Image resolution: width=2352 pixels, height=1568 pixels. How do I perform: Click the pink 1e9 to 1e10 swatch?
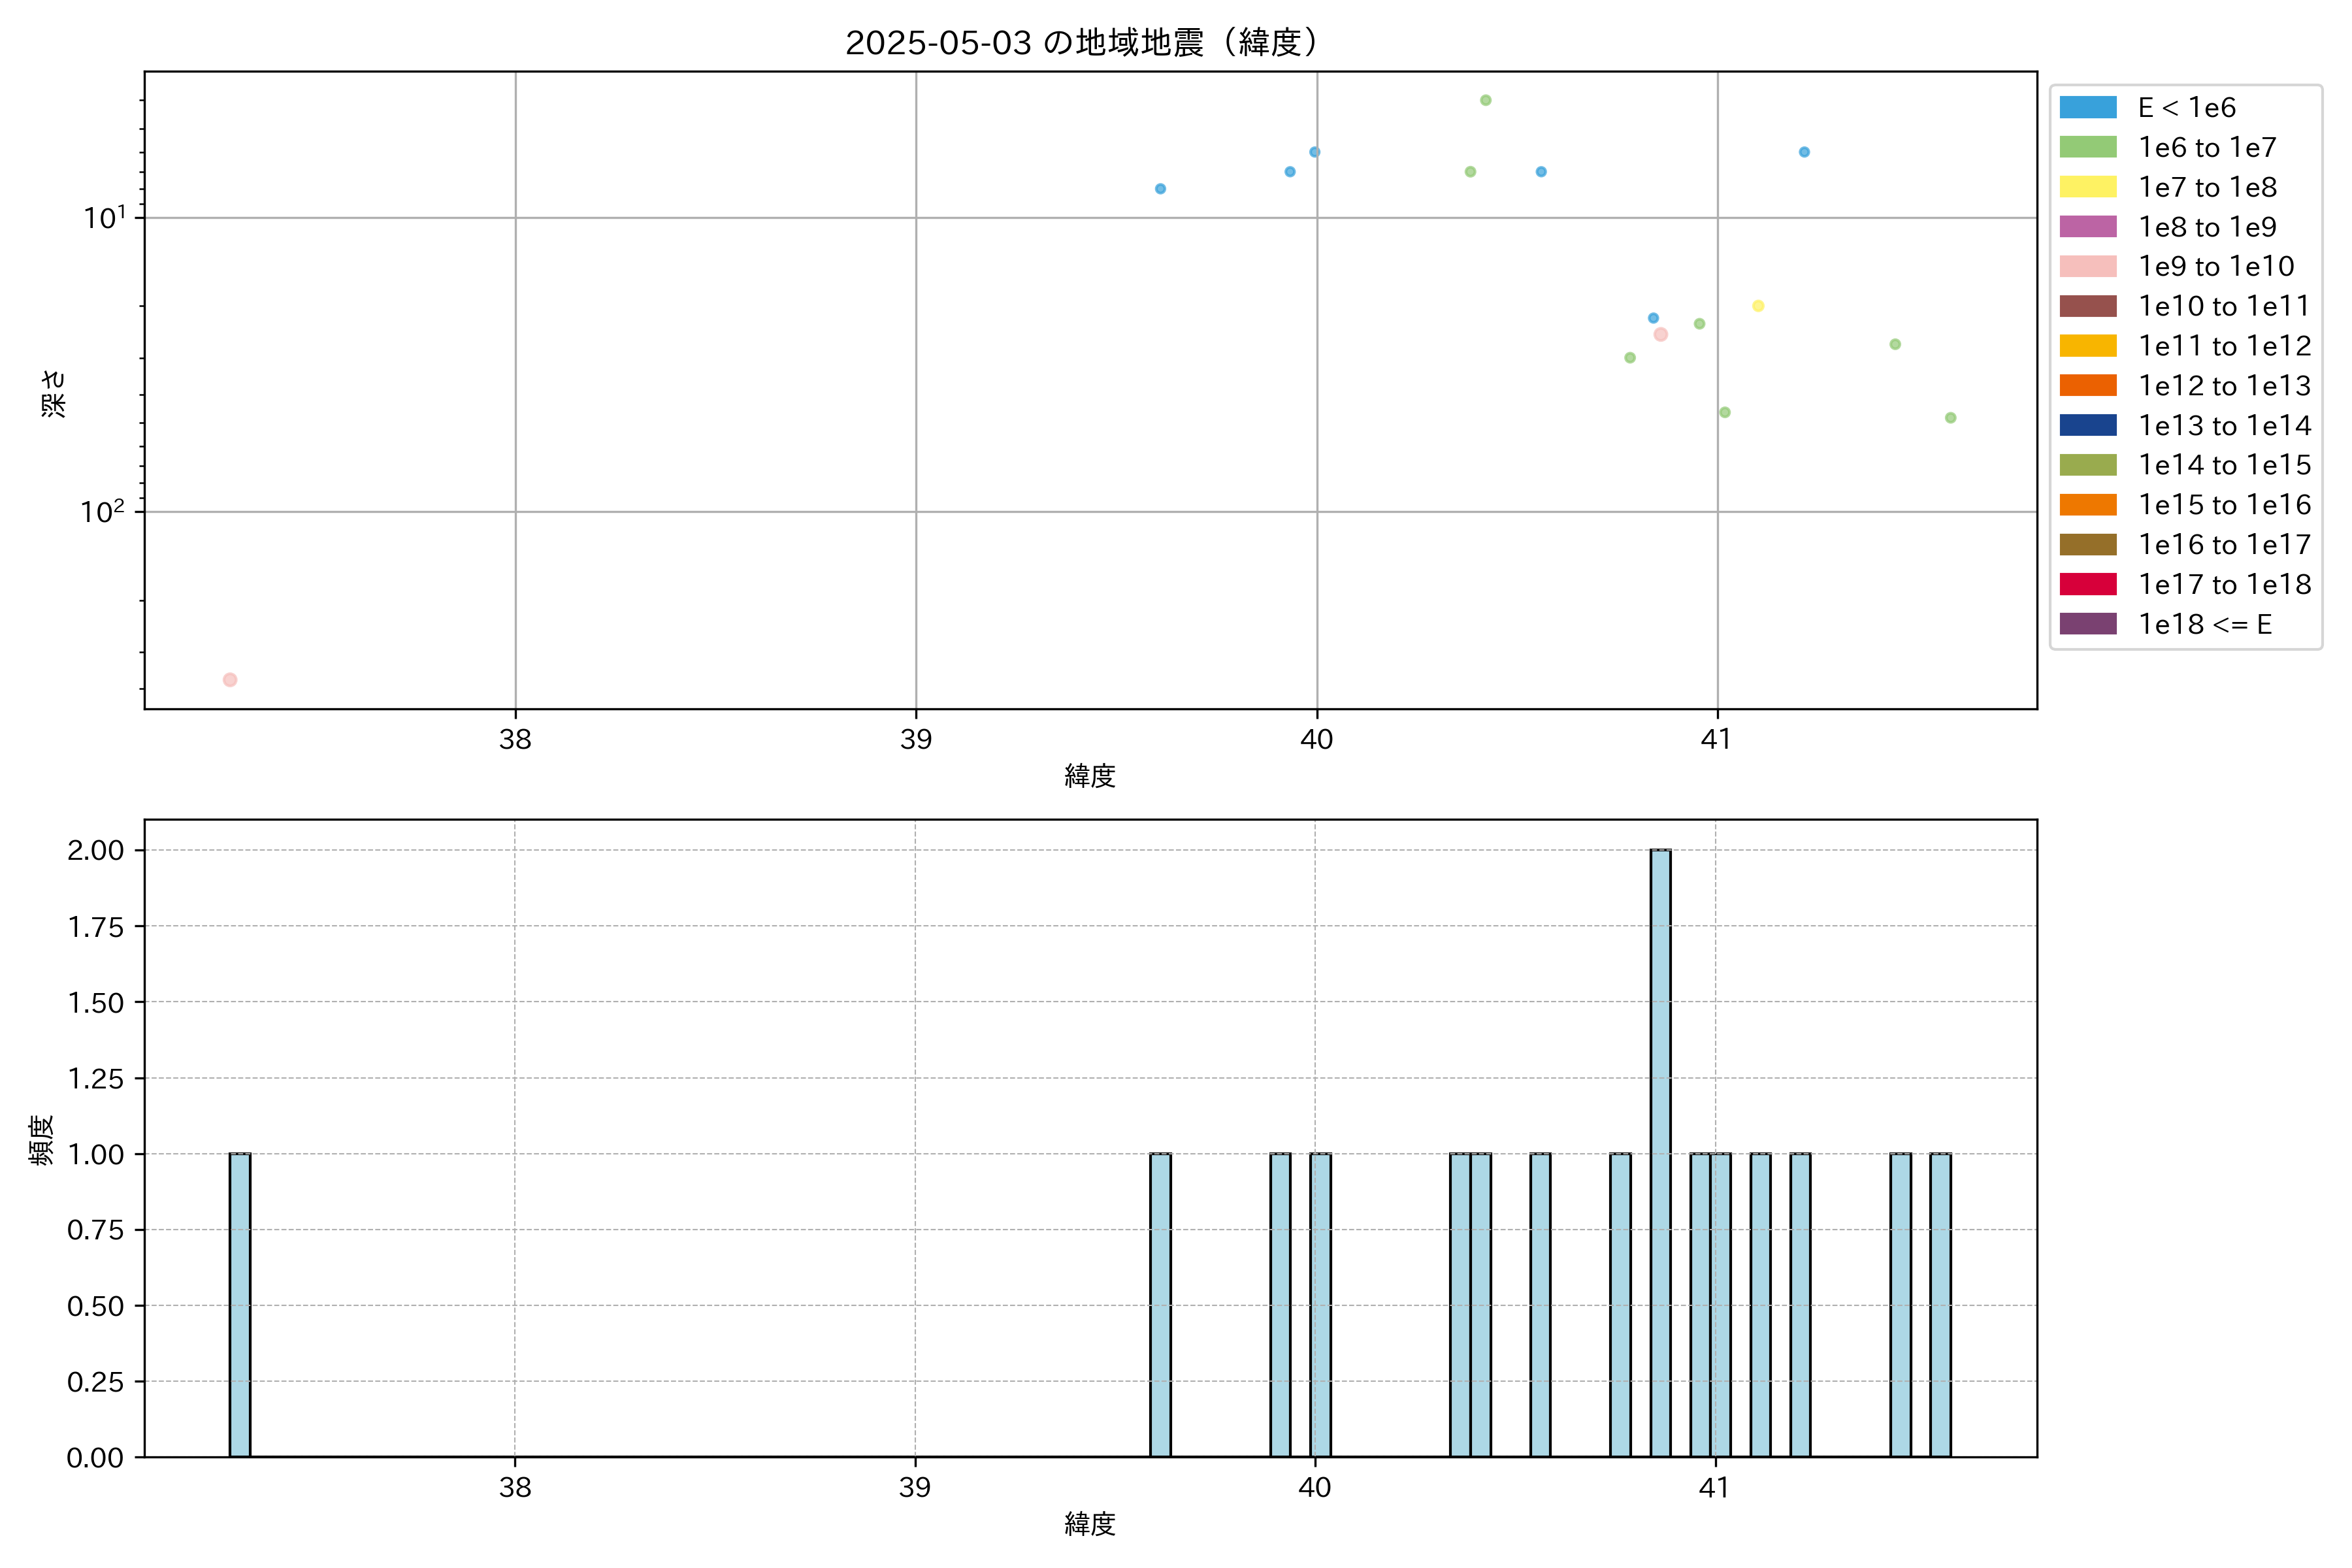(x=2087, y=266)
